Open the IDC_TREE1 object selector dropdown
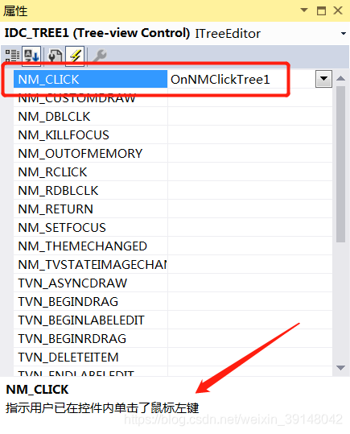Image resolution: width=350 pixels, height=434 pixels. 344,34
